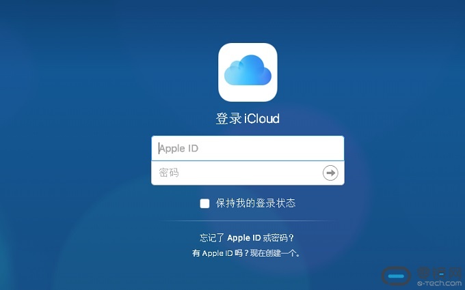This screenshot has height=290, width=465.
Task: Click the 密码 placeholder text
Action: point(169,173)
